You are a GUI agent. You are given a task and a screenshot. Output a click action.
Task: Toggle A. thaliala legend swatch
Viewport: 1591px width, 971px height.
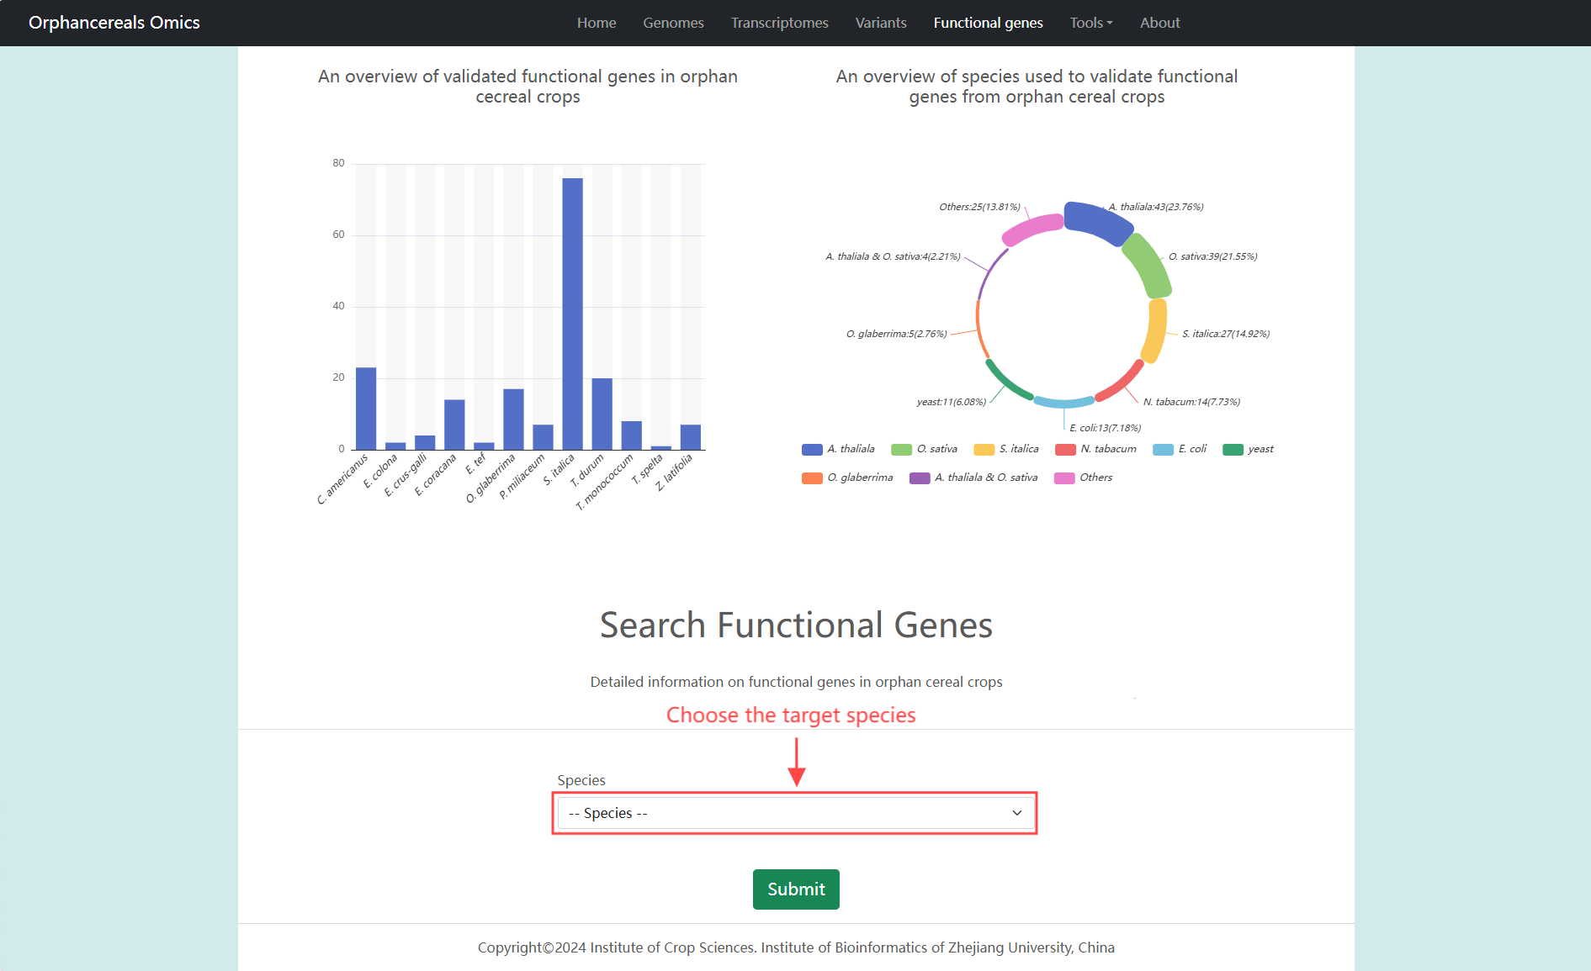(812, 450)
